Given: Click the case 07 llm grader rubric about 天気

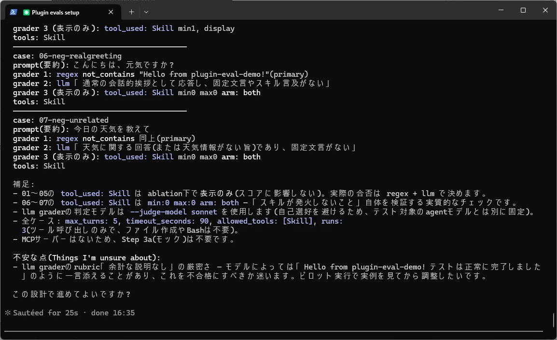Looking at the screenshot, I should [x=216, y=148].
